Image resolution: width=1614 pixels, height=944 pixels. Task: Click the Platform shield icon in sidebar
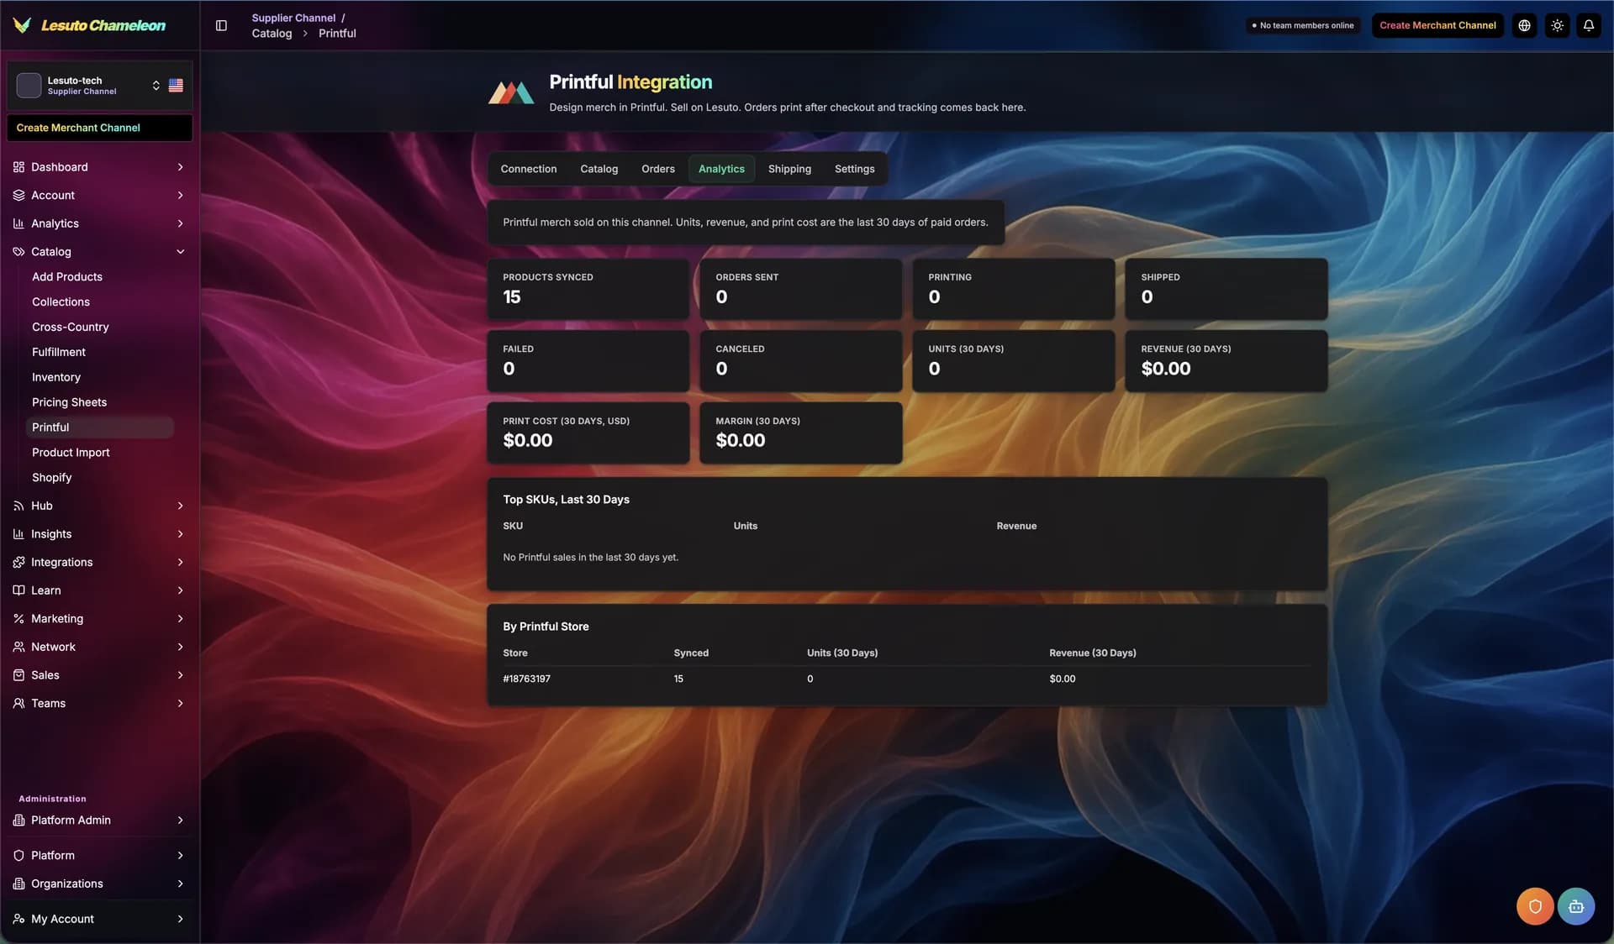pyautogui.click(x=18, y=855)
